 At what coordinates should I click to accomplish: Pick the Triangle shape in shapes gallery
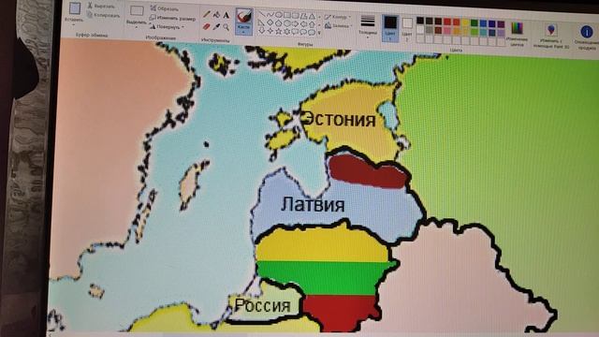pyautogui.click(x=312, y=17)
